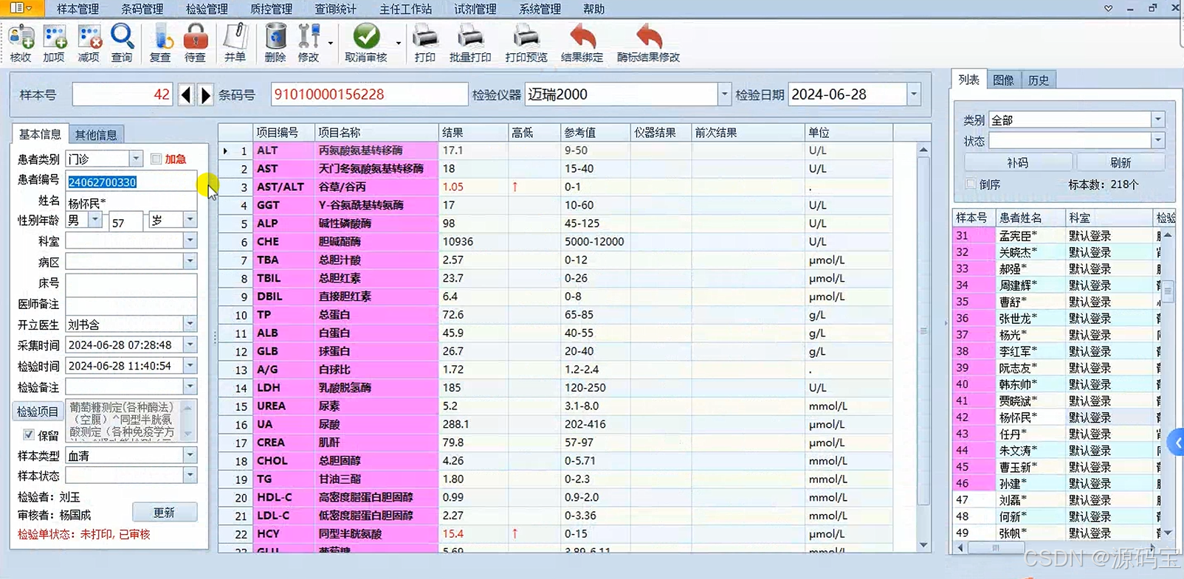Click the 更新 button
1184x579 pixels.
coord(165,513)
